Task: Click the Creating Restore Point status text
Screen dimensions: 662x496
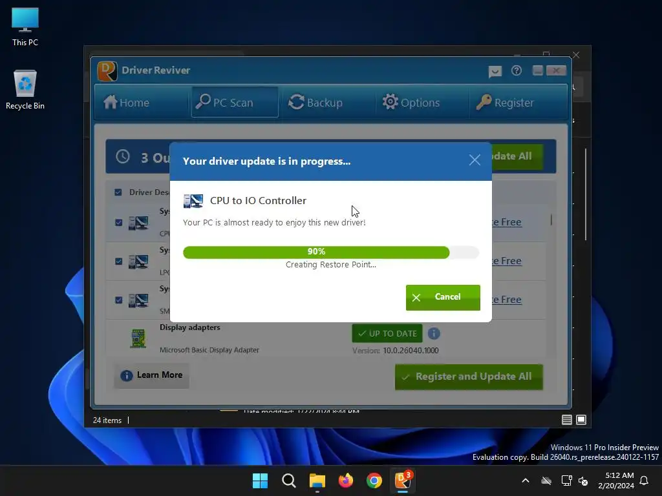Action: [330, 264]
